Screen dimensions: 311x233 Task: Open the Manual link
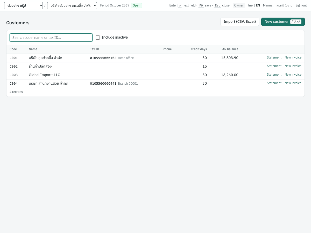268,5
